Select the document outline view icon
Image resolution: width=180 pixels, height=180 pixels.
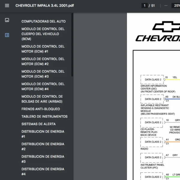(7, 35)
